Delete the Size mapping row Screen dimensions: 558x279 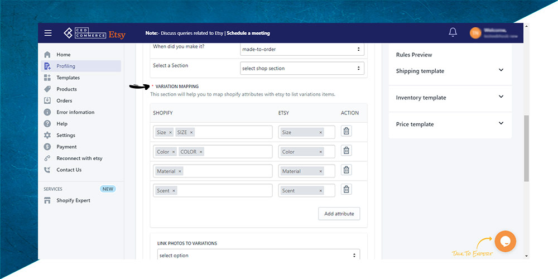pos(347,131)
